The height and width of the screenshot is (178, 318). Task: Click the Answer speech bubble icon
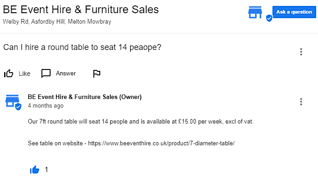(46, 74)
